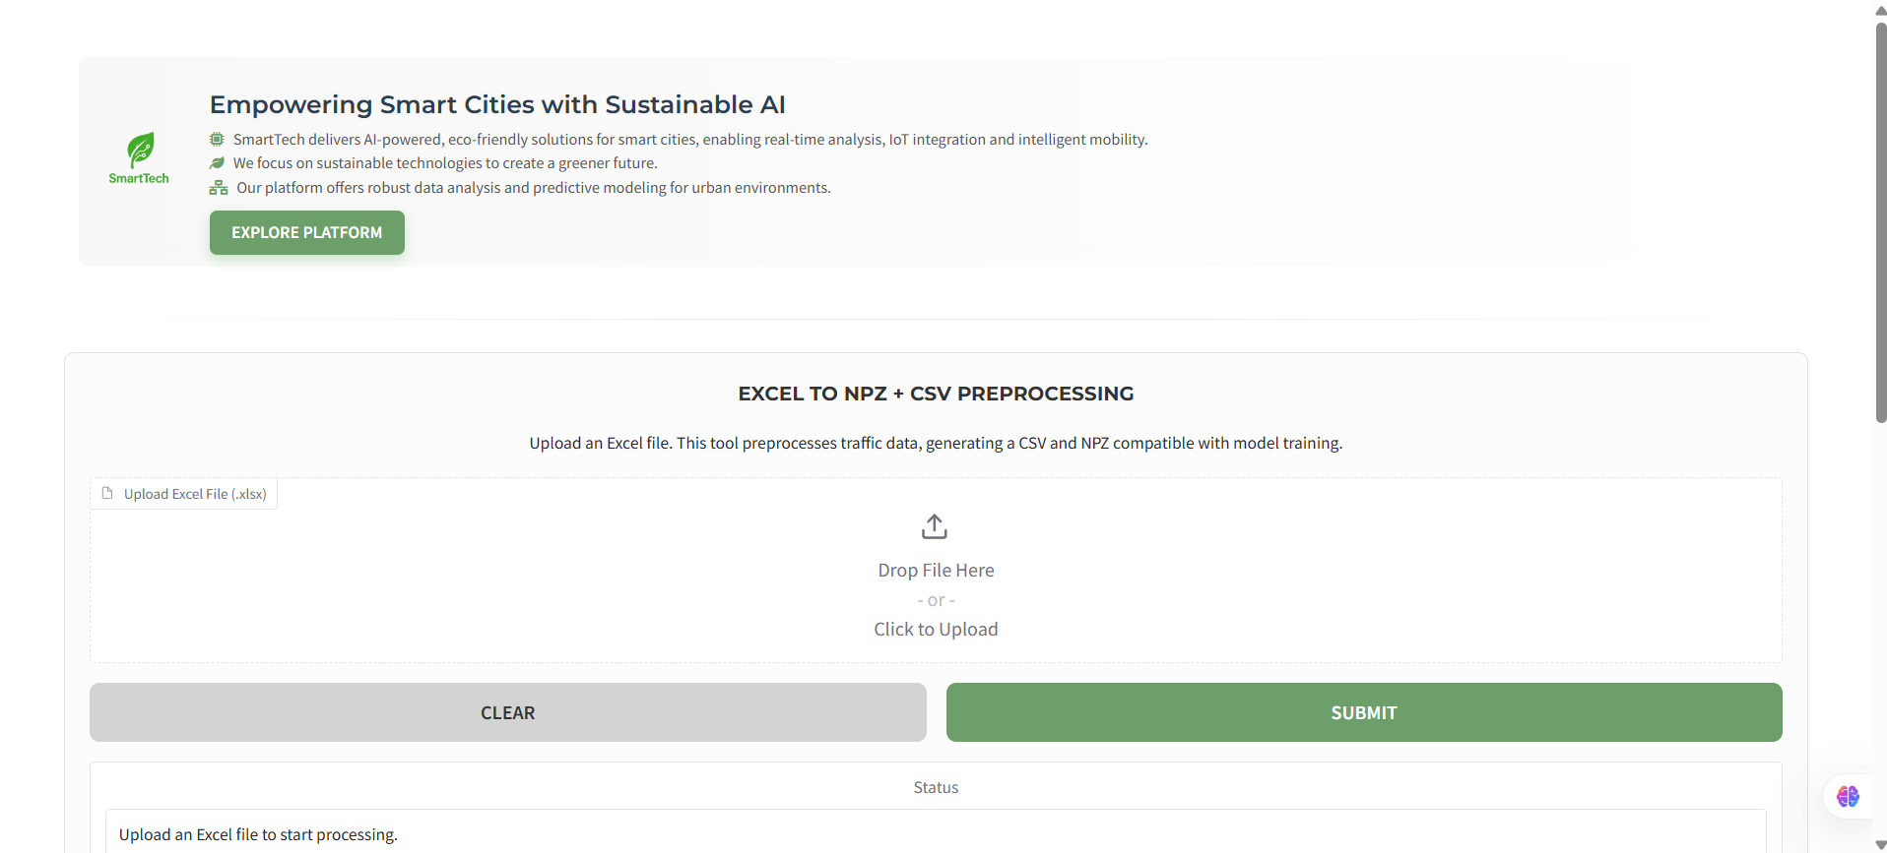Click the Upload Excel File (.xlsx) label
This screenshot has width=1887, height=853.
195,494
